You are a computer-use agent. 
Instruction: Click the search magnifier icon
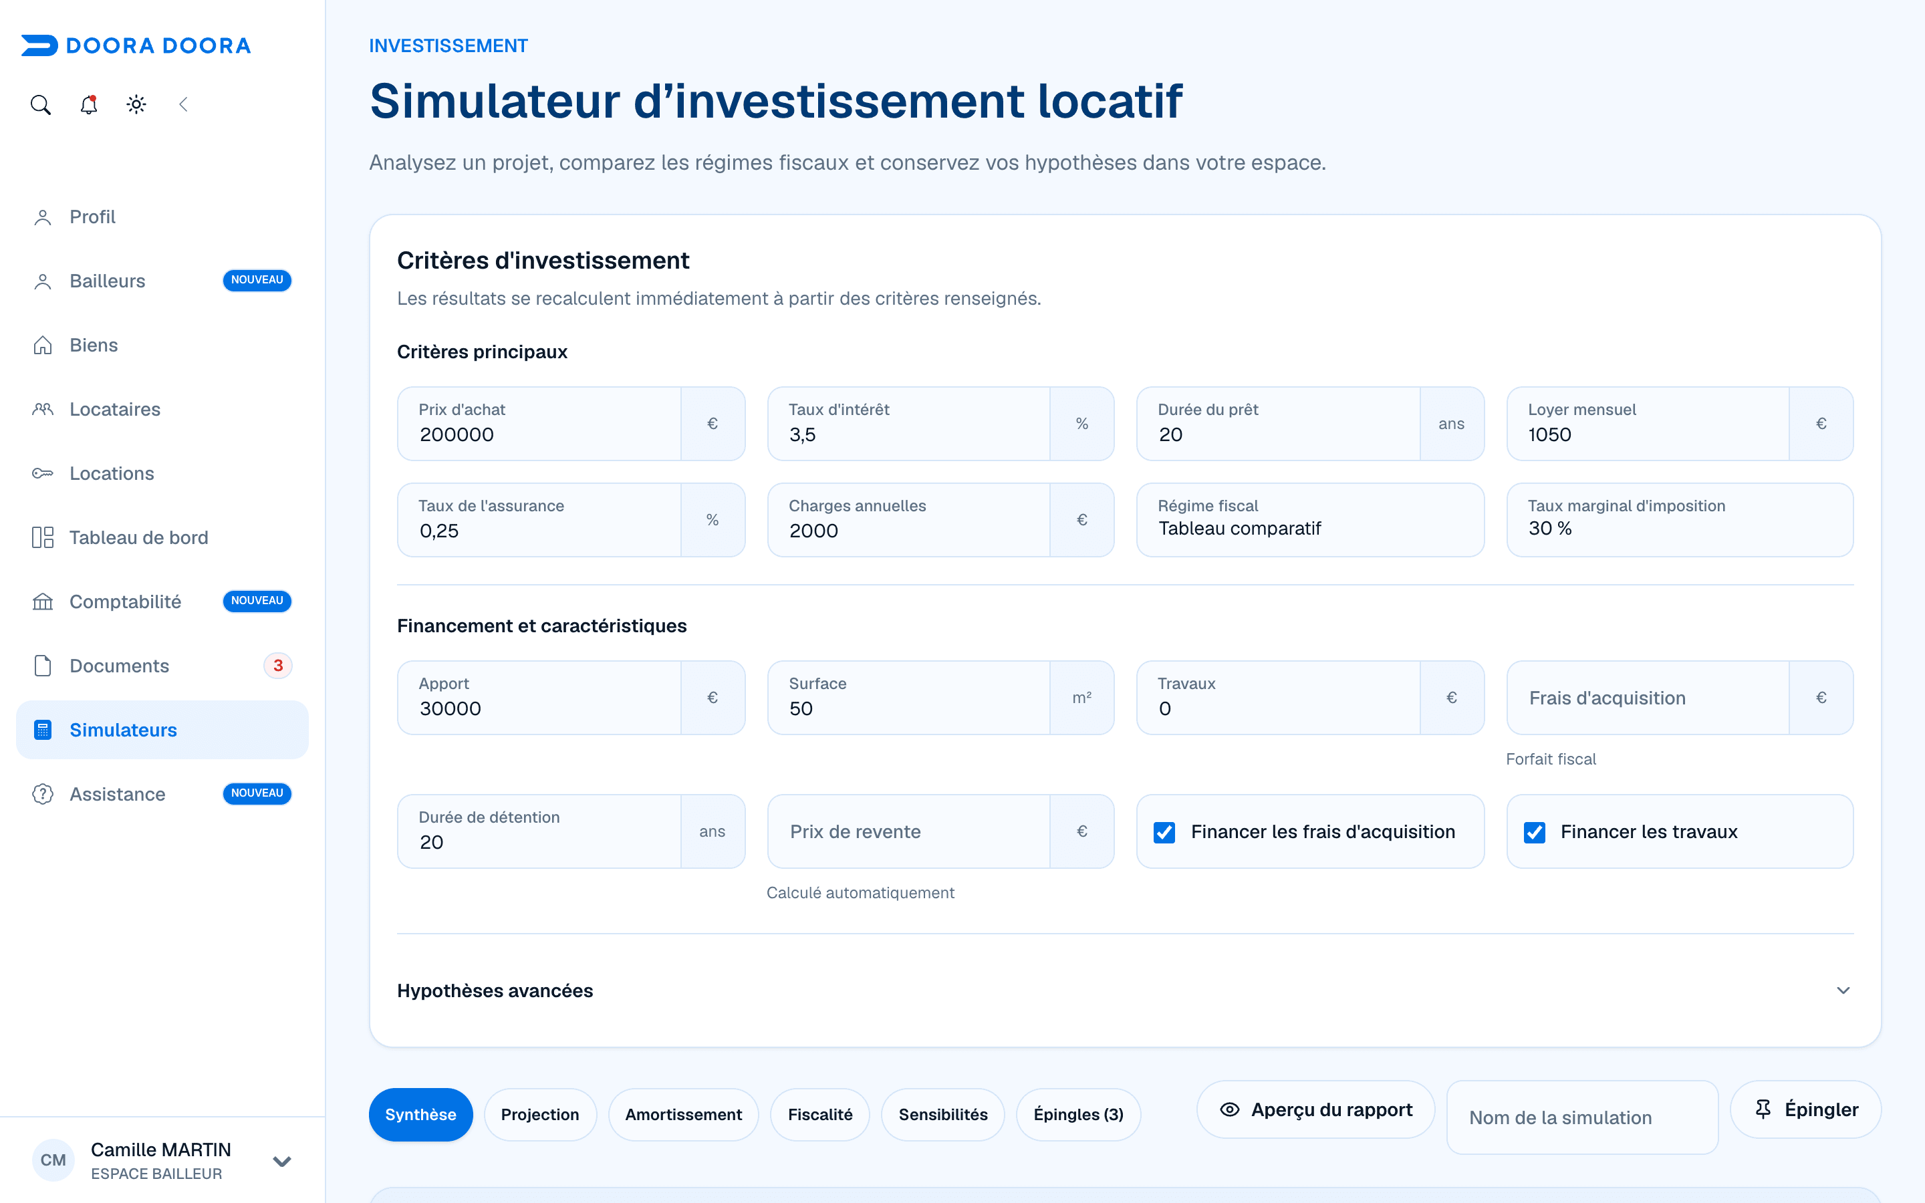41,104
